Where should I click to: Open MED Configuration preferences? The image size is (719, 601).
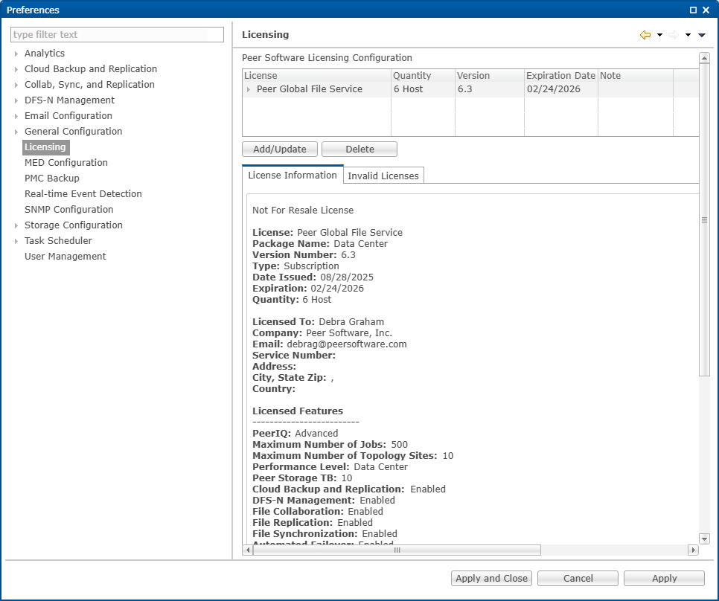click(66, 163)
